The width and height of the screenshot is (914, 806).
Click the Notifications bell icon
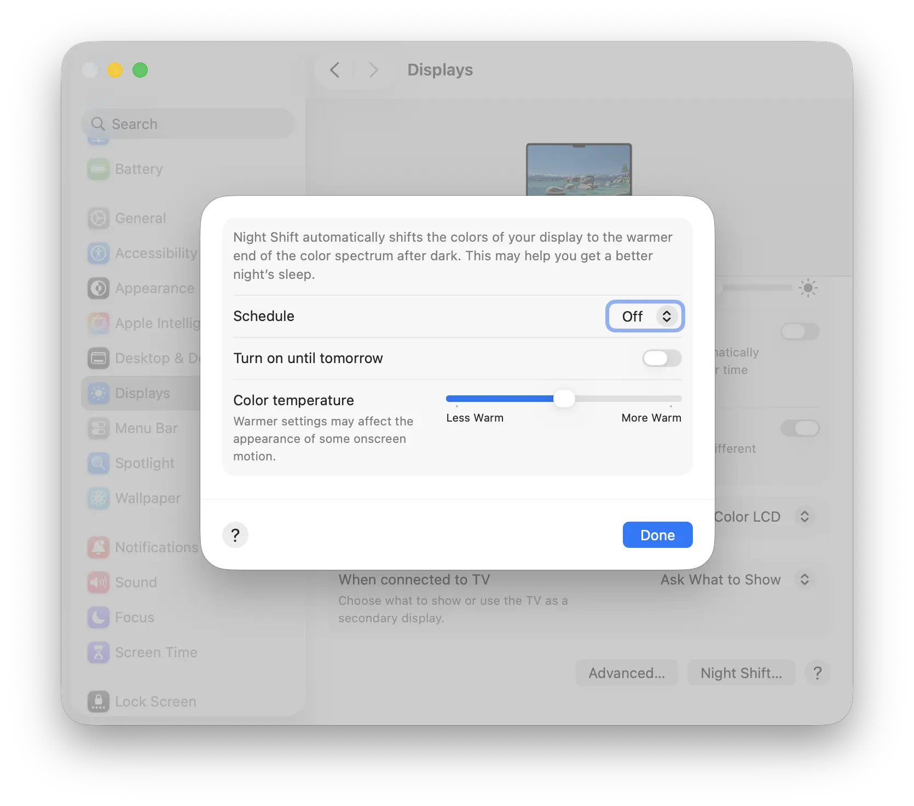pos(99,547)
